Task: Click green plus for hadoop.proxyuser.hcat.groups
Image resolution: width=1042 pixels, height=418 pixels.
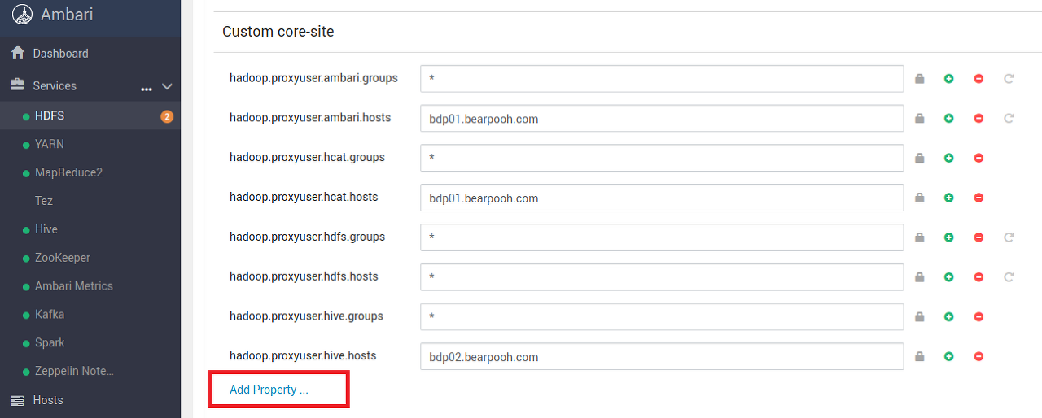Action: tap(949, 158)
